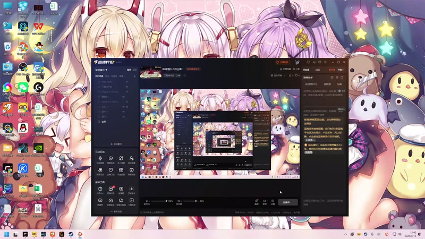Open the NVIDIA App desktop icon
This screenshot has width=425, height=239.
point(38,150)
